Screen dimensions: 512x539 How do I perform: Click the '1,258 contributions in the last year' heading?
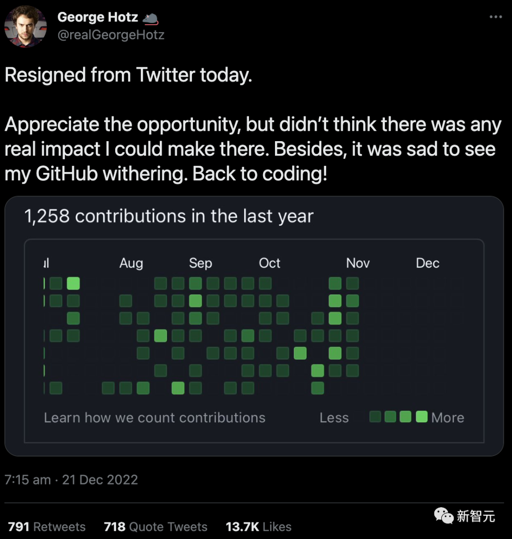(x=169, y=216)
